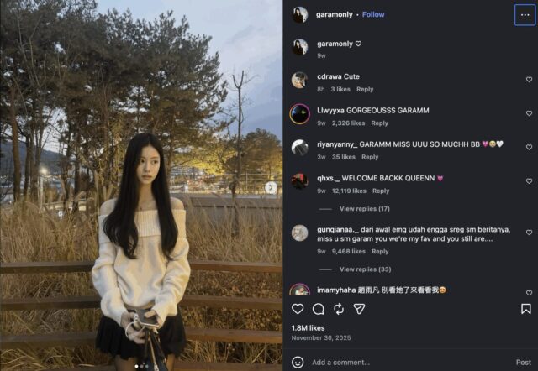Go to next photo with carousel arrow
The height and width of the screenshot is (371, 538).
click(x=271, y=187)
